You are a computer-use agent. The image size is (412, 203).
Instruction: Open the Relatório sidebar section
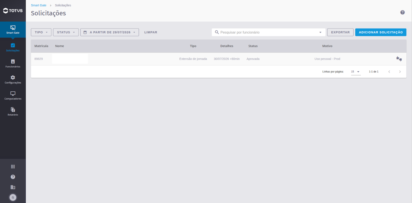coord(13,111)
